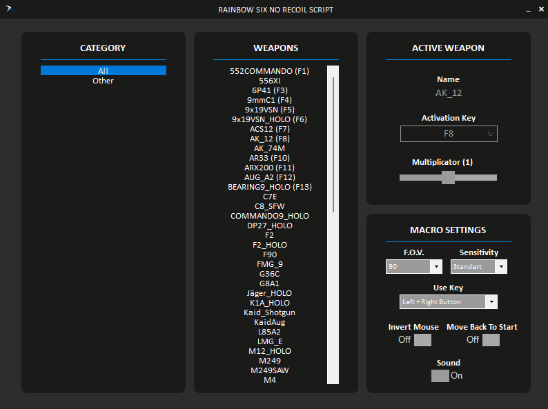Turn off the Sound switch
This screenshot has width=548, height=409.
[x=440, y=376]
